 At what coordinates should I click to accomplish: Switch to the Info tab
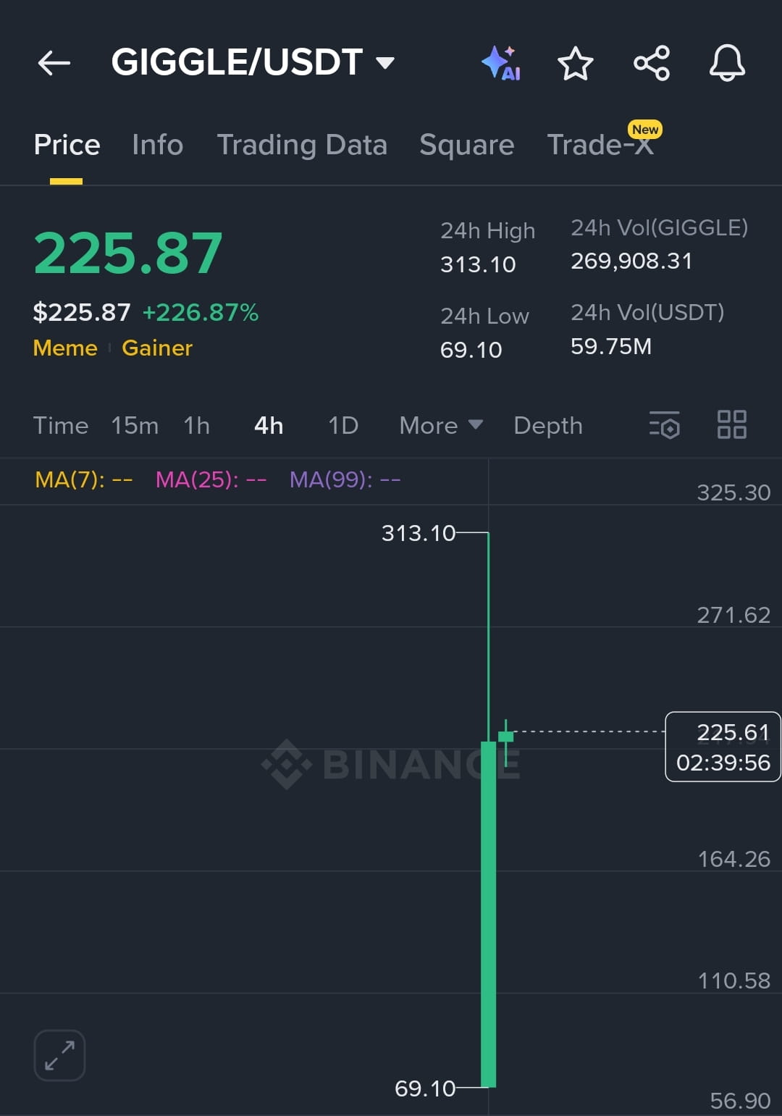point(158,145)
